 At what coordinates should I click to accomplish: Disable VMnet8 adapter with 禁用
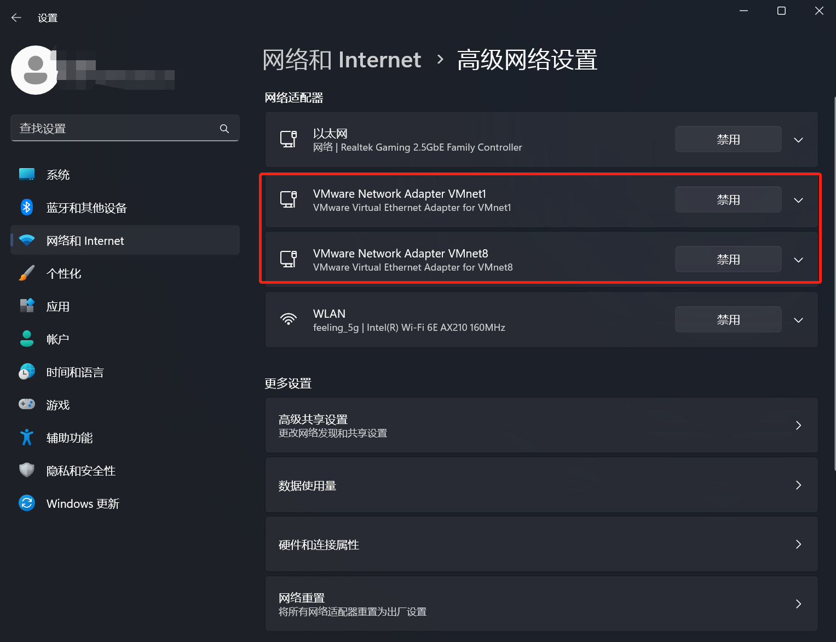click(728, 260)
